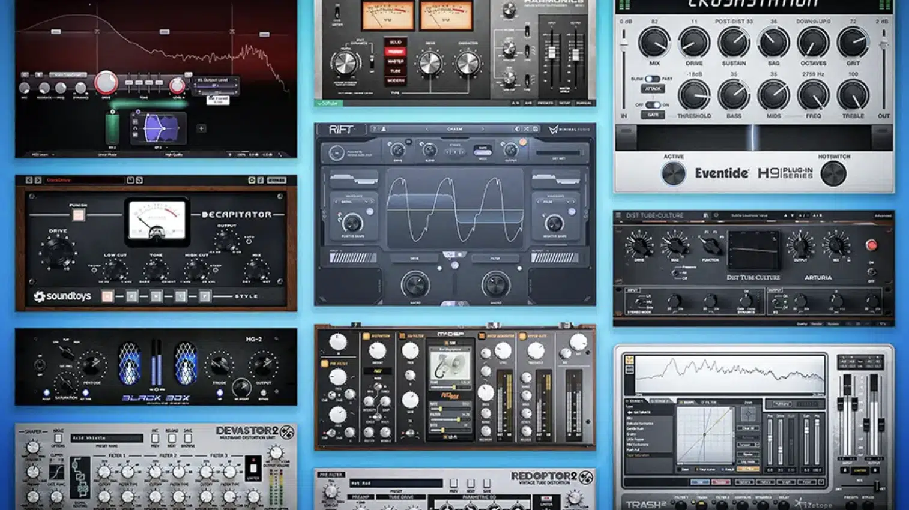Click Rift randomize shuffle icon

526,129
